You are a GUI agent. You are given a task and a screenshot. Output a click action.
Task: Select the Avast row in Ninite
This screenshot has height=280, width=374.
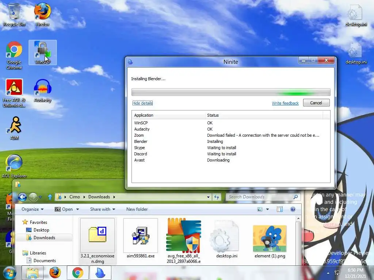click(x=231, y=160)
